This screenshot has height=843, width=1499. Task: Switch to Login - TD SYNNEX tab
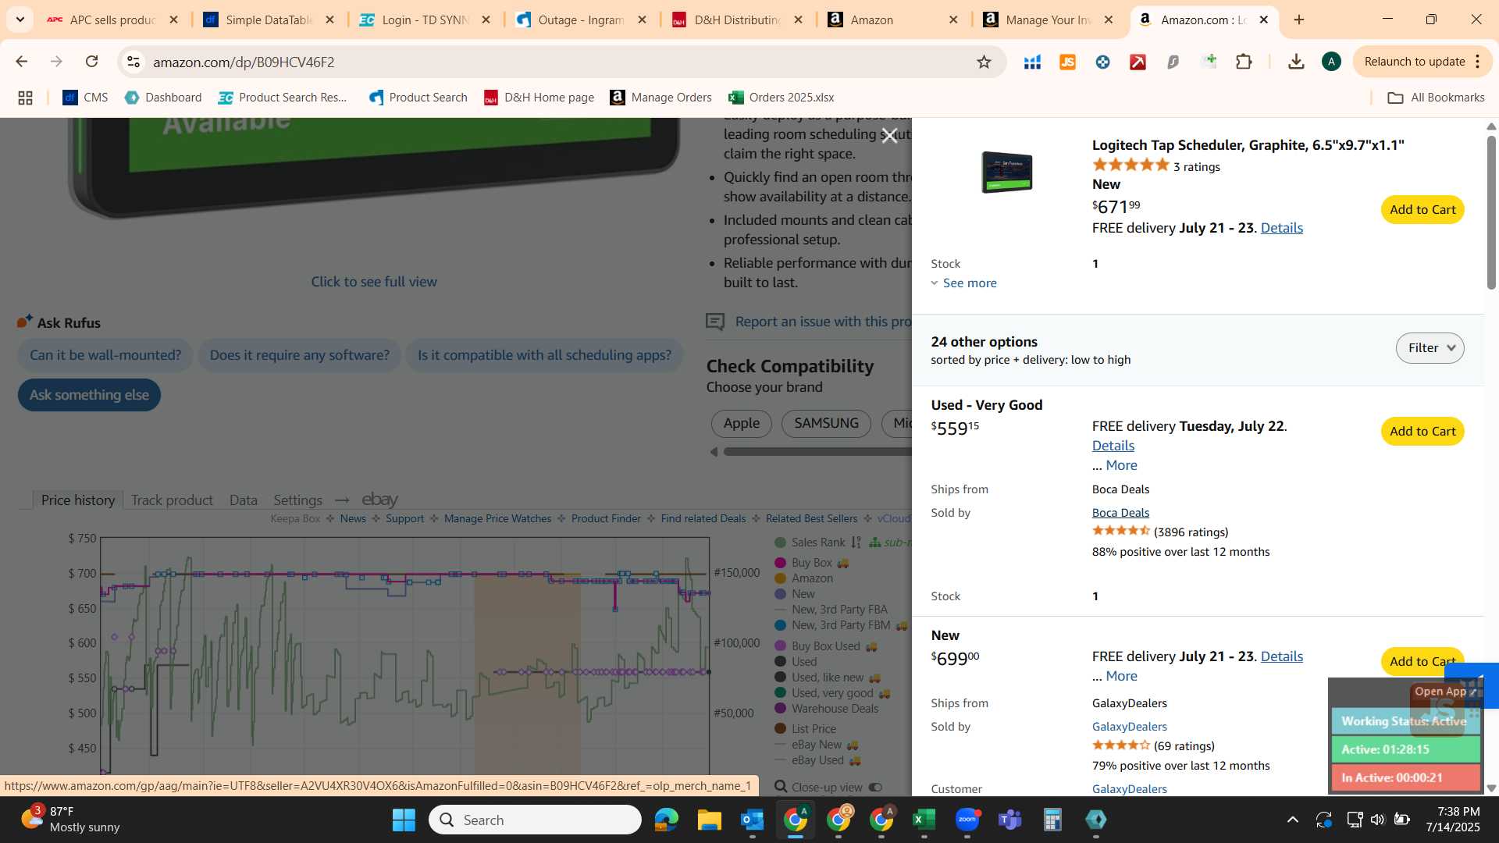coord(425,20)
